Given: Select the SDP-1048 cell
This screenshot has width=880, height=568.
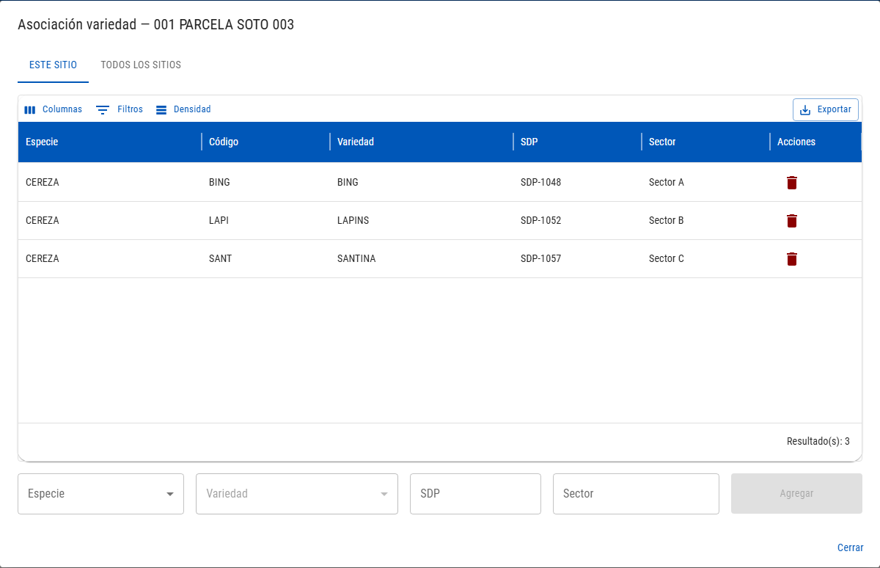Looking at the screenshot, I should click(x=577, y=182).
